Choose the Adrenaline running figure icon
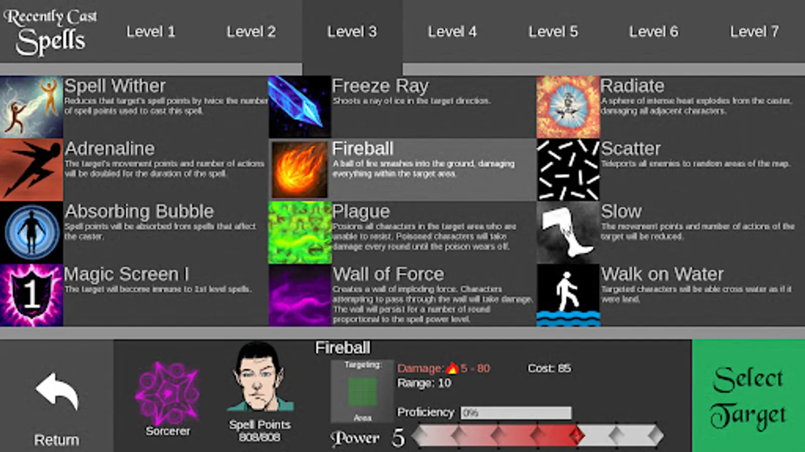 point(31,170)
